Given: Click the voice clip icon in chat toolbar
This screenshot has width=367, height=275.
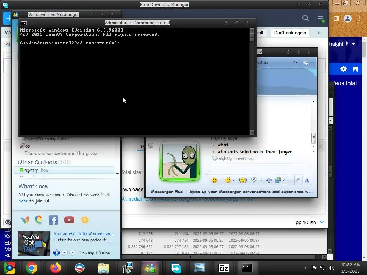Looking at the screenshot, I should click(254, 180).
